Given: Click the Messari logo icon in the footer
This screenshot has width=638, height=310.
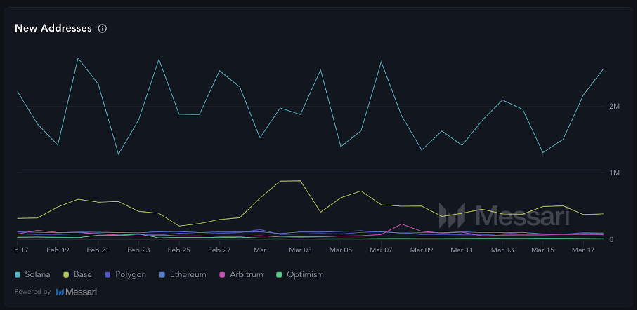Looking at the screenshot, I should click(60, 292).
